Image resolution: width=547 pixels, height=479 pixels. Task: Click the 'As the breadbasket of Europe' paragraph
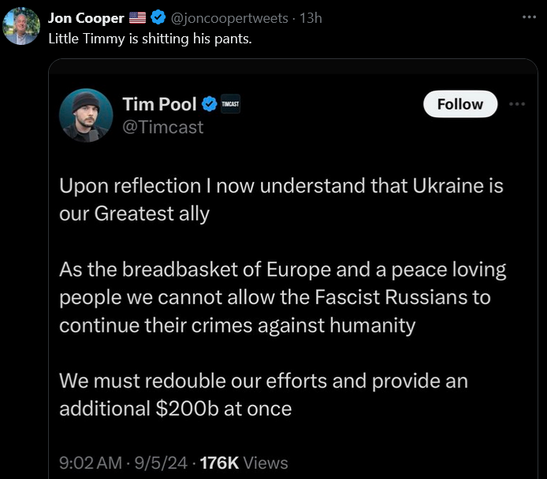pos(282,298)
